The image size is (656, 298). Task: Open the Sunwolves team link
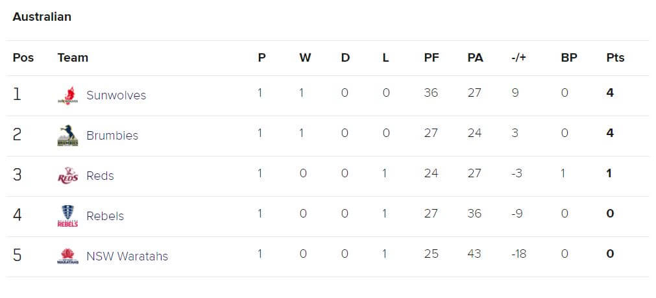coord(116,95)
